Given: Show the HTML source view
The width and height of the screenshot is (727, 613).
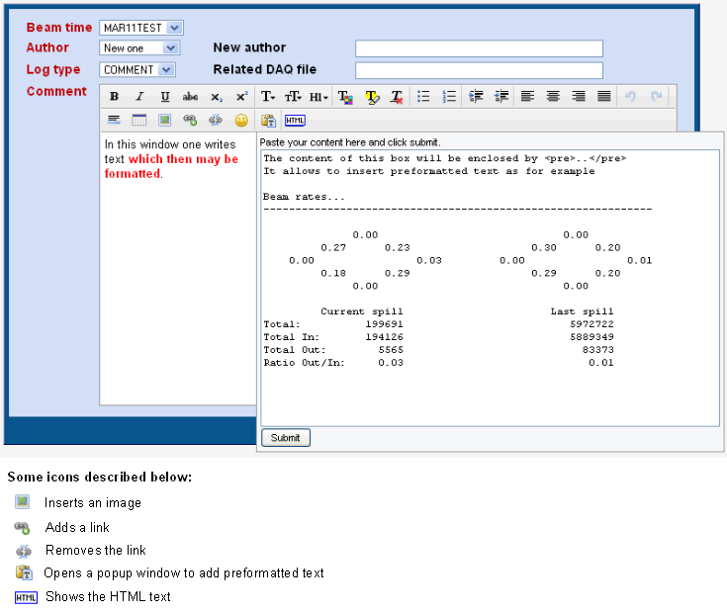Looking at the screenshot, I should [295, 121].
